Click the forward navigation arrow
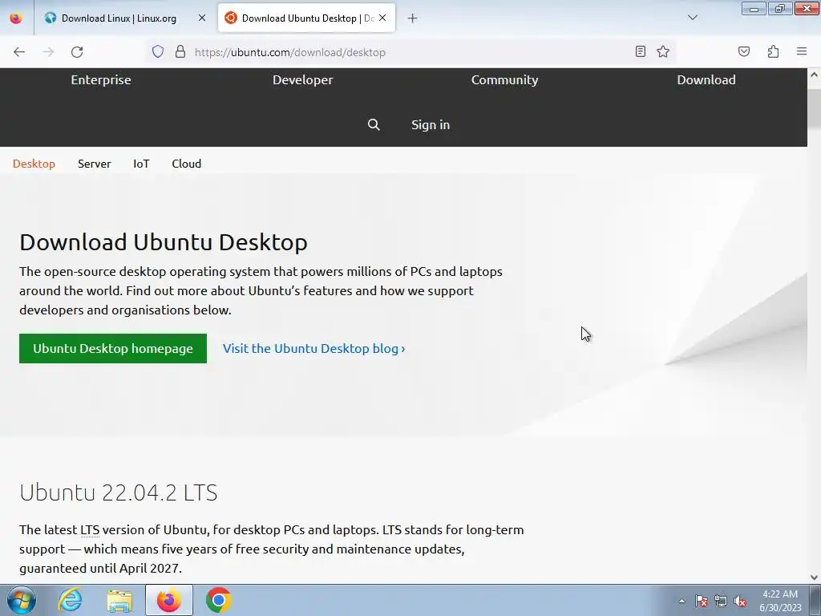Screen dimensions: 821x616 click(x=48, y=52)
